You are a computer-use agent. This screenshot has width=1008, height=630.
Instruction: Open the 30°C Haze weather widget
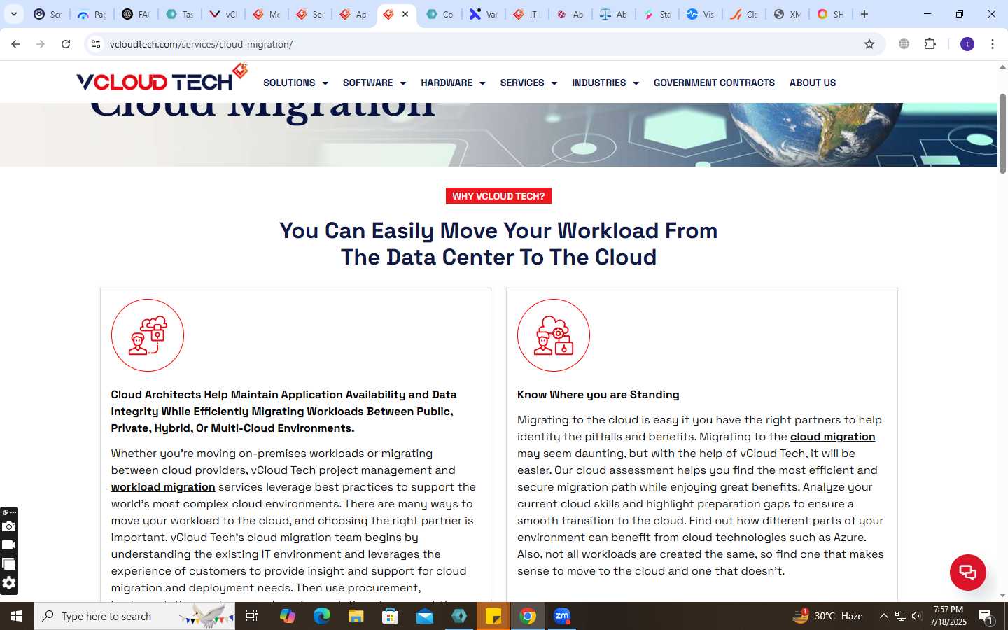[827, 616]
